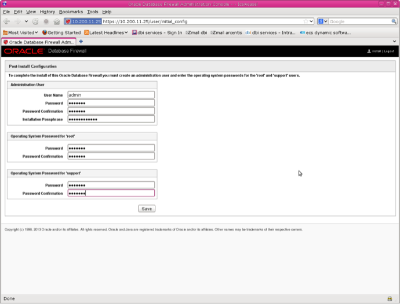Screen dimensions: 400x304
Task: Expand the URL history dropdown arrow
Action: (x=312, y=21)
